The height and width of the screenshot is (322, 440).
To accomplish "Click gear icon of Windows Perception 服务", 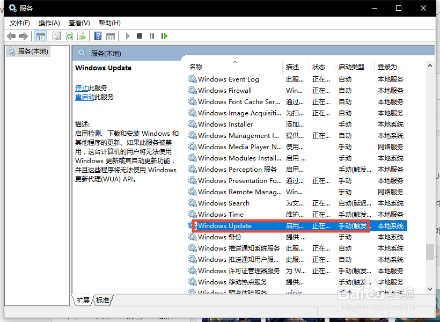I will coord(192,169).
